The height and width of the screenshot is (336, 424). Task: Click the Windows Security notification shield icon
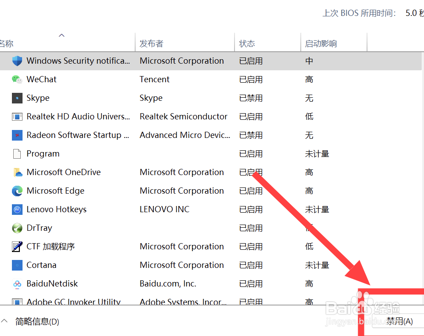(x=17, y=61)
